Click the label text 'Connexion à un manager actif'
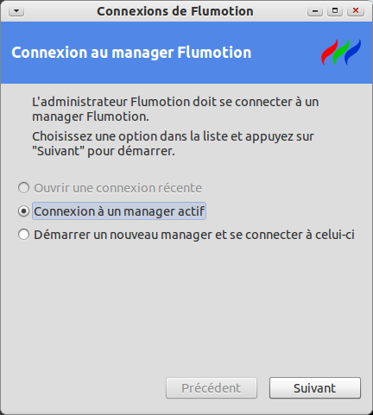Image resolution: width=373 pixels, height=415 pixels. 119,211
